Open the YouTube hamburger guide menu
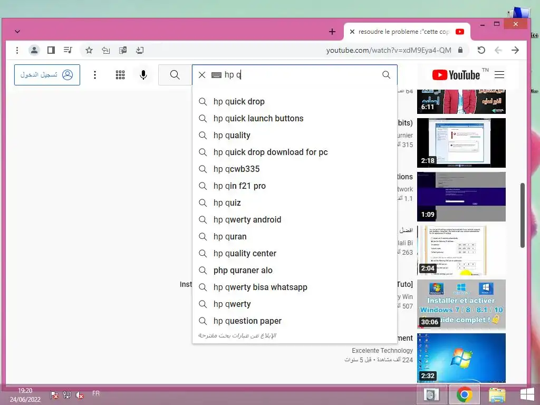540x405 pixels. point(499,75)
